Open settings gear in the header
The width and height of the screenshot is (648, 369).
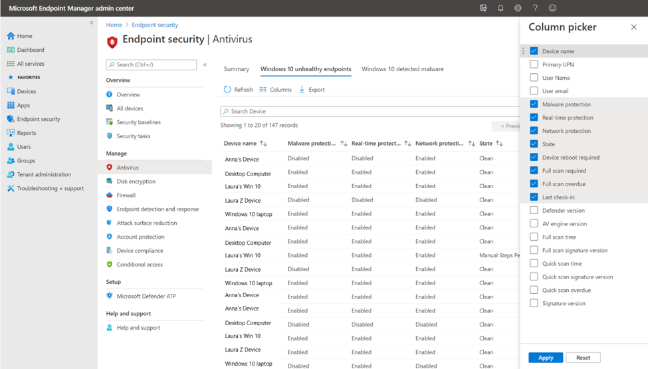tap(518, 8)
